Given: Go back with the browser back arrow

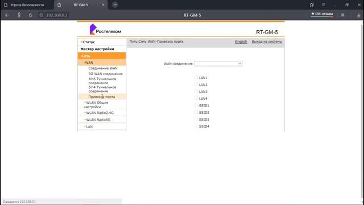Looking at the screenshot, I should [x=7, y=15].
